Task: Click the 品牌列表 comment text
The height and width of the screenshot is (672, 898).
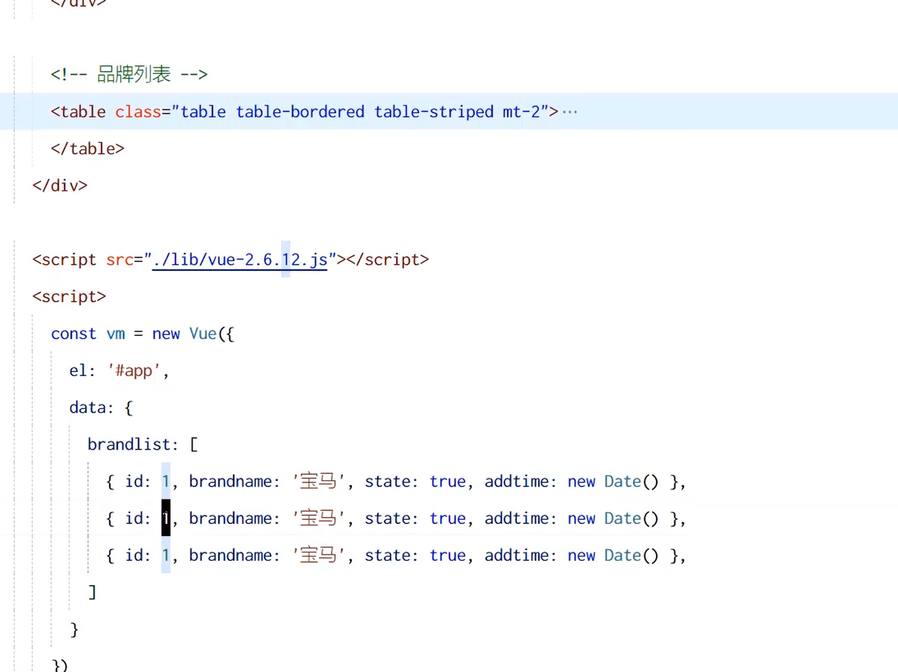Action: pyautogui.click(x=134, y=74)
